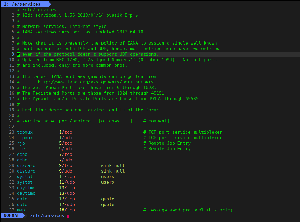Click 'message send protocol (historic)' comment

tap(188, 210)
